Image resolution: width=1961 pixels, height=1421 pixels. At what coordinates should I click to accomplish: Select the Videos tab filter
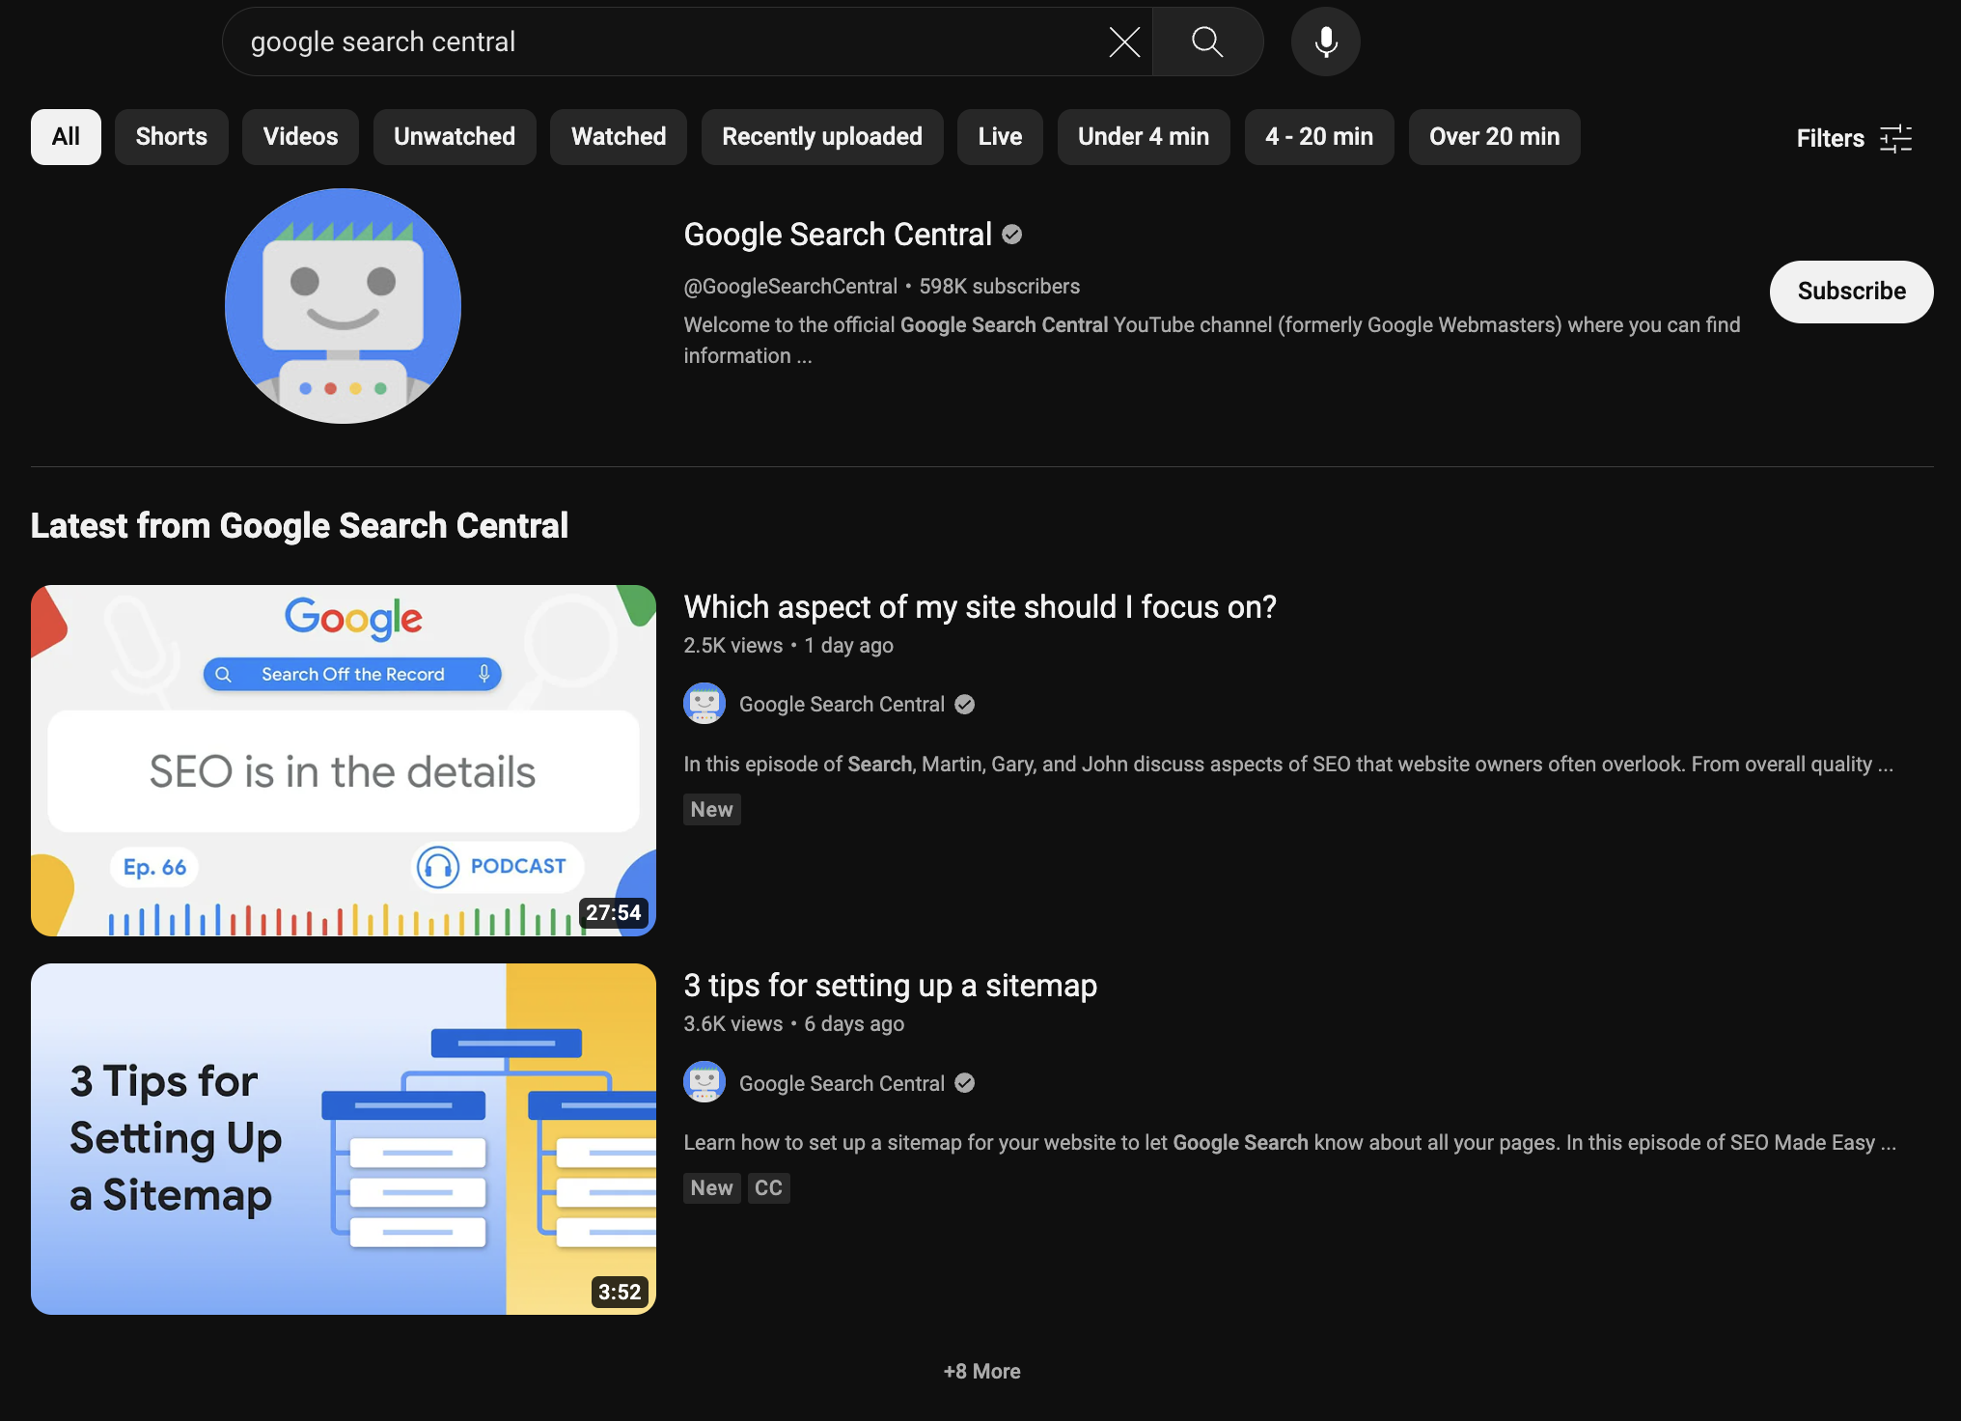[x=298, y=135]
